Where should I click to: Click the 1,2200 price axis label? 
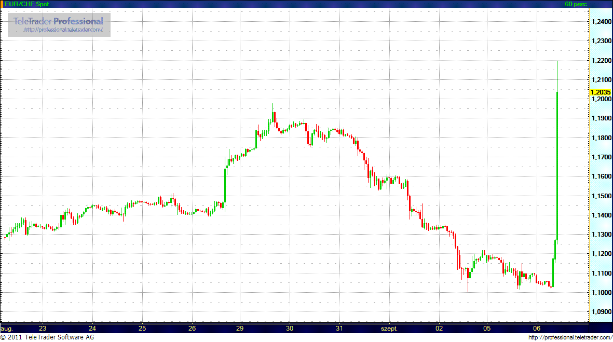click(x=601, y=61)
